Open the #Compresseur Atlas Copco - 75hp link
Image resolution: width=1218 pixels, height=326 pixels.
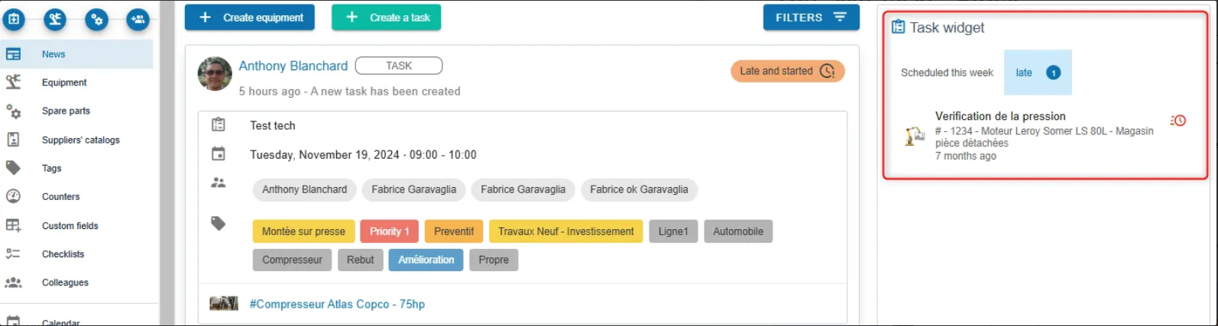[x=337, y=304]
